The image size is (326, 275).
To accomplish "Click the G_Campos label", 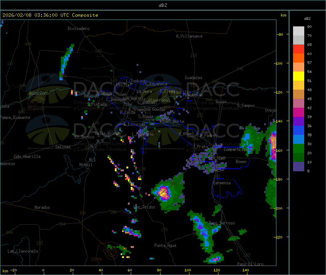I will coord(246,106).
